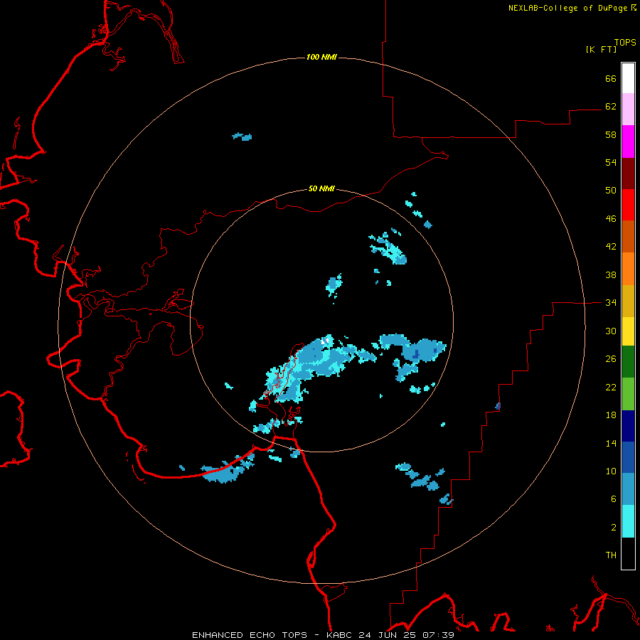Image resolution: width=640 pixels, height=640 pixels.
Task: Click the [K FT] unit label
Action: point(601,49)
